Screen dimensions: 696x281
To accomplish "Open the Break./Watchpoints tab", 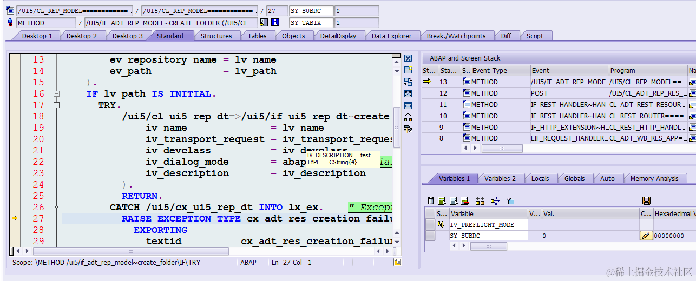I will (456, 36).
